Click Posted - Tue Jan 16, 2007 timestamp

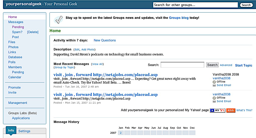76,87
